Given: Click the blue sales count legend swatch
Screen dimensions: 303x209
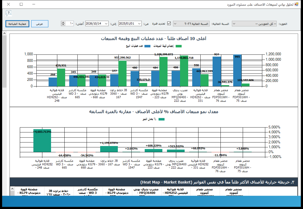Looking at the screenshot, I should [x=147, y=46].
